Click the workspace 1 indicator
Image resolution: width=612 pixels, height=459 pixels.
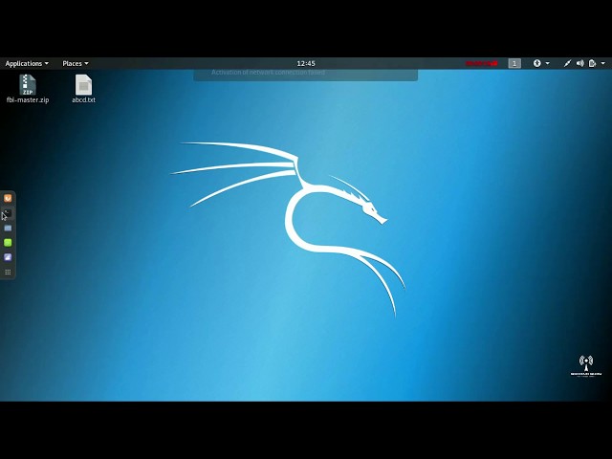pos(514,63)
